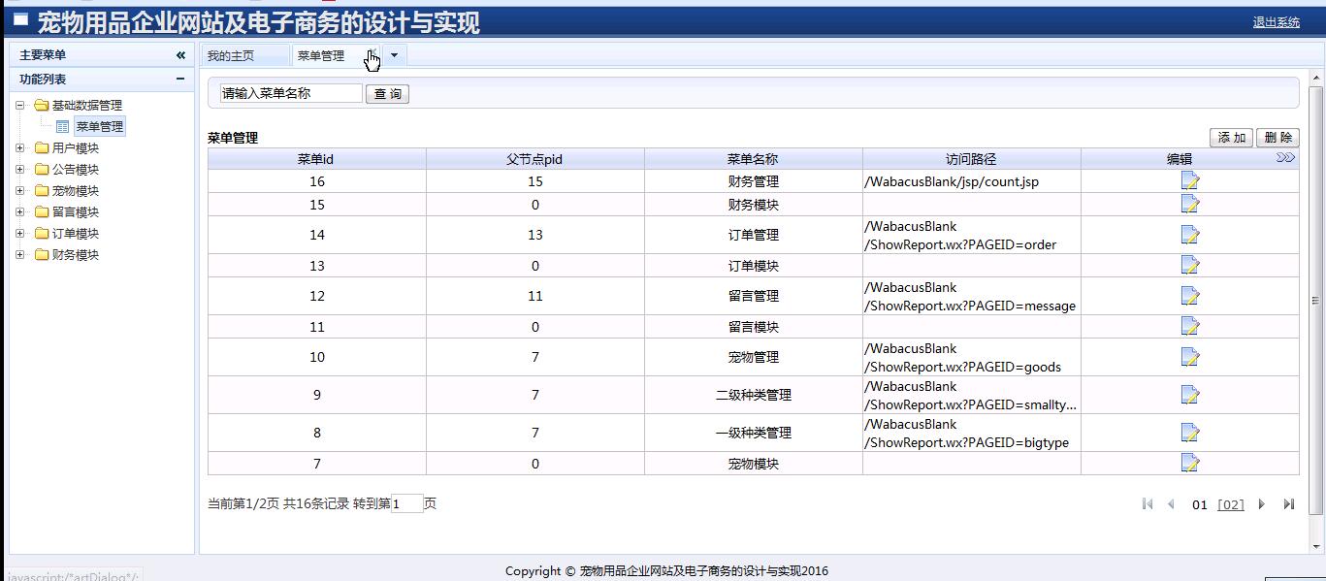Click the PAGEID=bigtype path cell

(971, 433)
